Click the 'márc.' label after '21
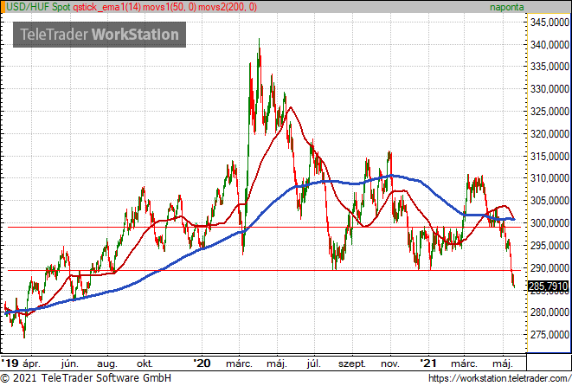Image resolution: width=572 pixels, height=386 pixels. click(464, 363)
